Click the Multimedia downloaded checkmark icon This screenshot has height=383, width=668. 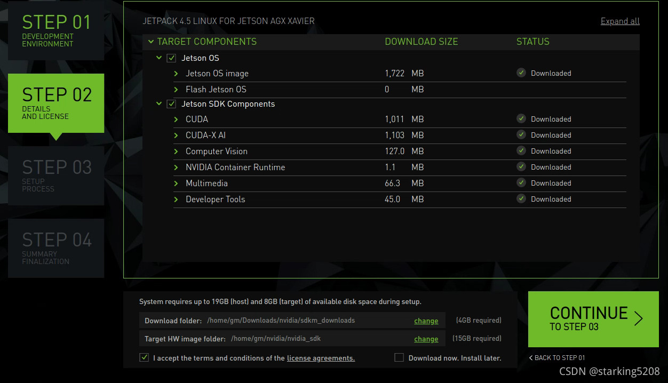[521, 183]
